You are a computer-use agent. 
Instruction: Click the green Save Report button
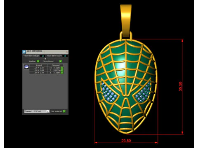(61, 61)
